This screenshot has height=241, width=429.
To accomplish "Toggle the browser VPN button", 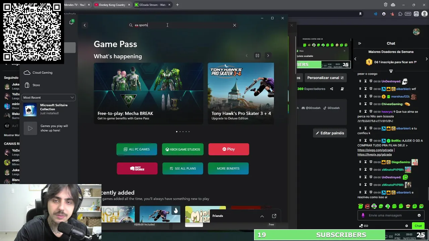I will 408,14.
